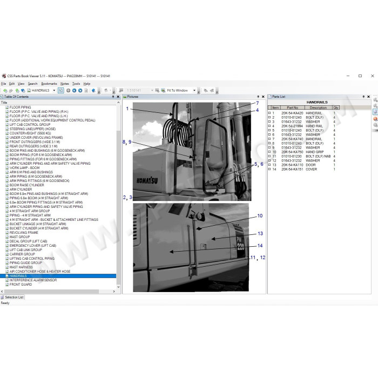Image resolution: width=378 pixels, height=378 pixels.
Task: Click contents list scroll-down arrow
Action: tap(118, 287)
